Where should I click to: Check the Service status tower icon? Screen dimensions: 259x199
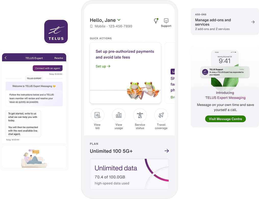140,115
